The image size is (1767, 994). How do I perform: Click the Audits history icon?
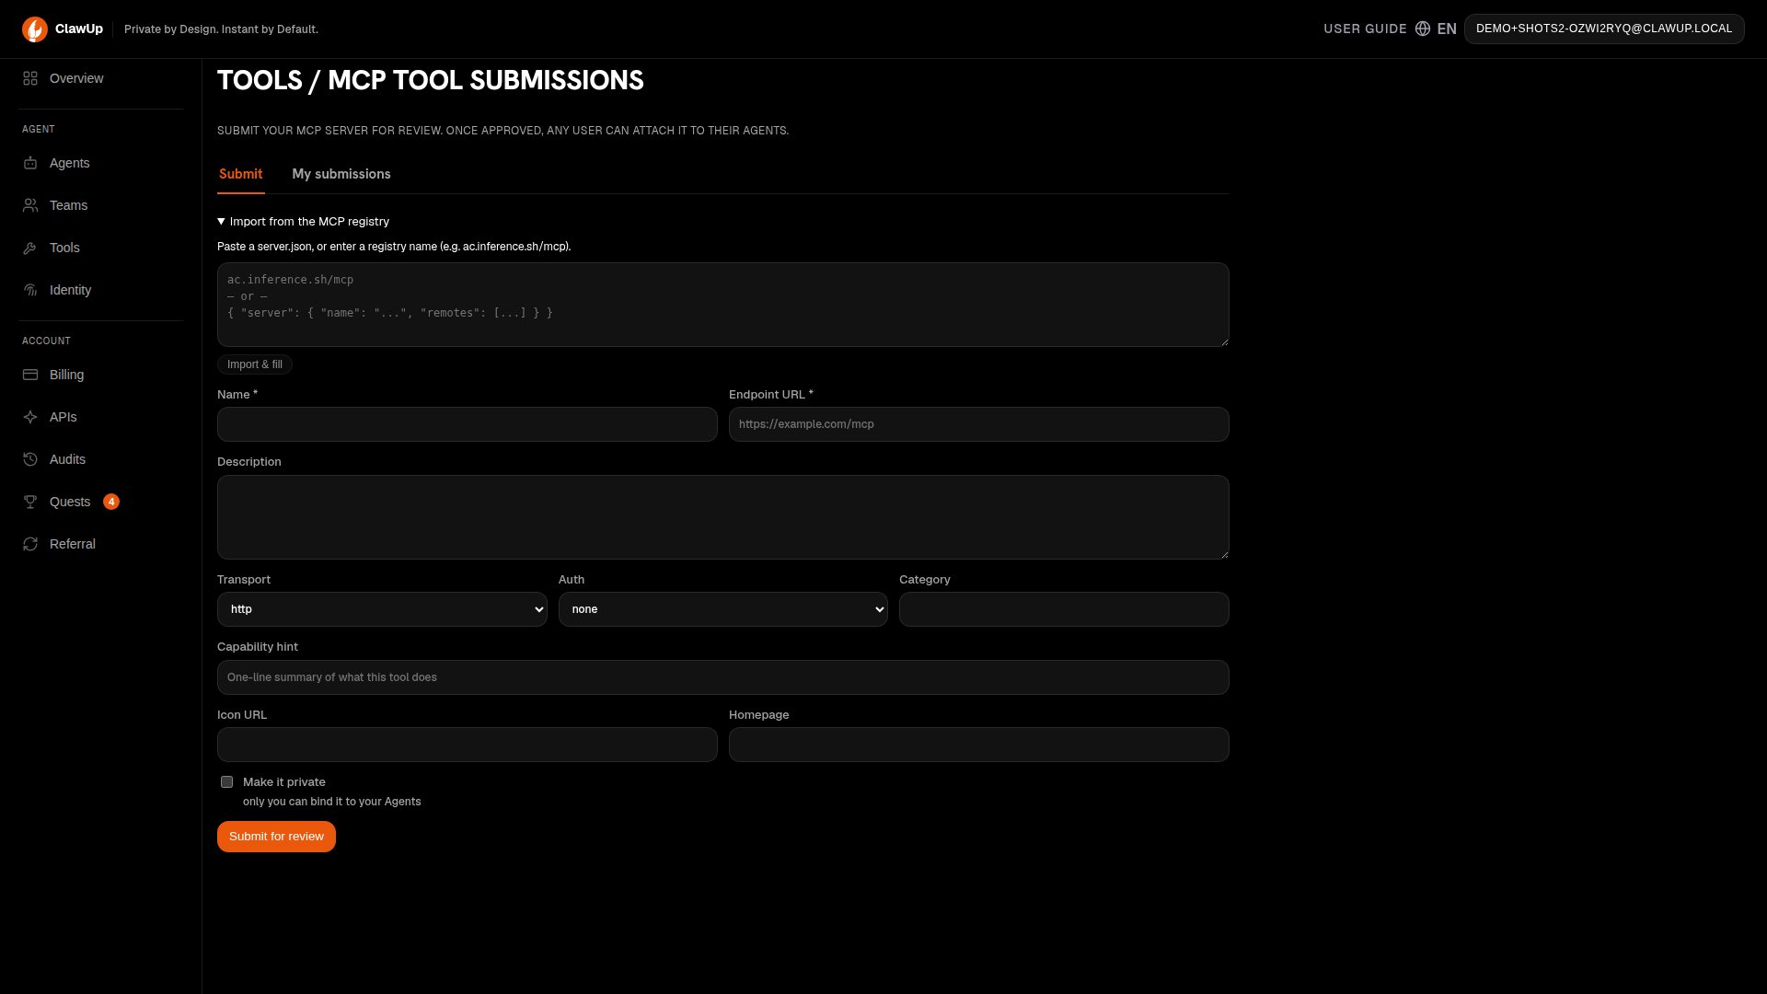[x=30, y=459]
